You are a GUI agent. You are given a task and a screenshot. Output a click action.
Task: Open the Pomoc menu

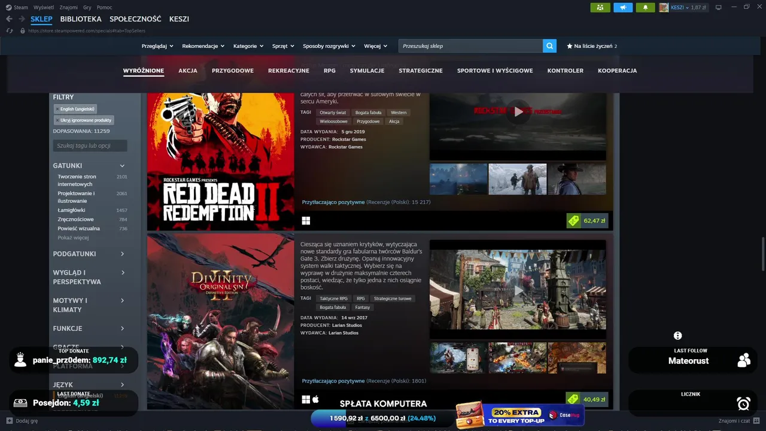point(105,8)
